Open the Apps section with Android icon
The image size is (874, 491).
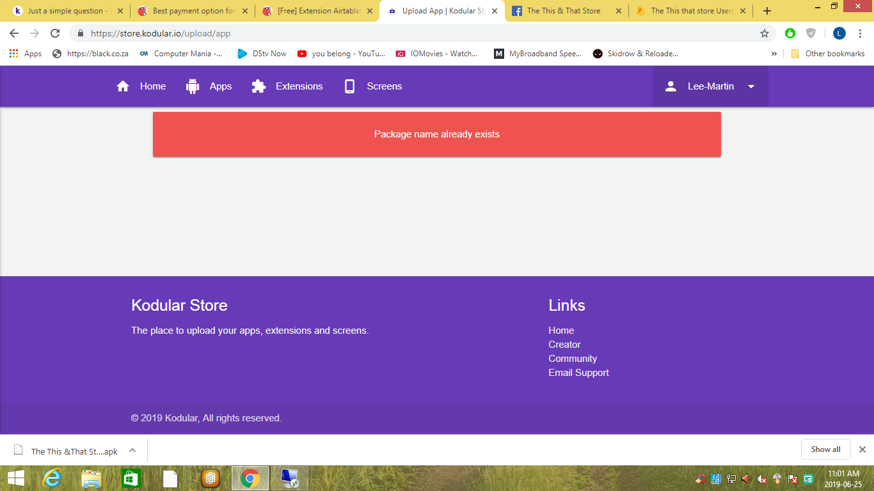[x=193, y=86]
